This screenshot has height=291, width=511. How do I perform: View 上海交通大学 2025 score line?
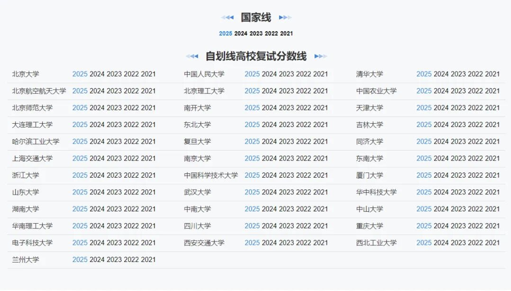(80, 159)
